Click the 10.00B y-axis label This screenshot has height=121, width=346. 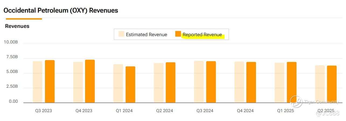[11, 42]
